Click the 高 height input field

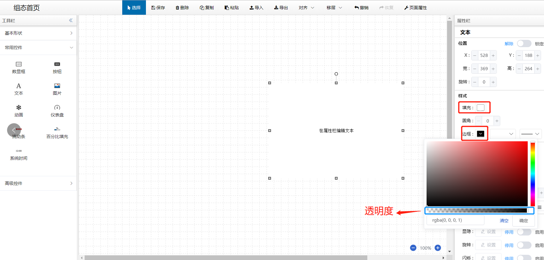(x=528, y=69)
